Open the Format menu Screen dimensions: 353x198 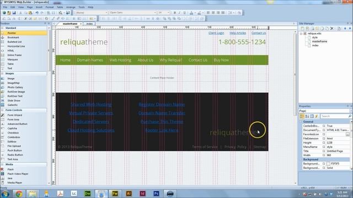(50, 7)
